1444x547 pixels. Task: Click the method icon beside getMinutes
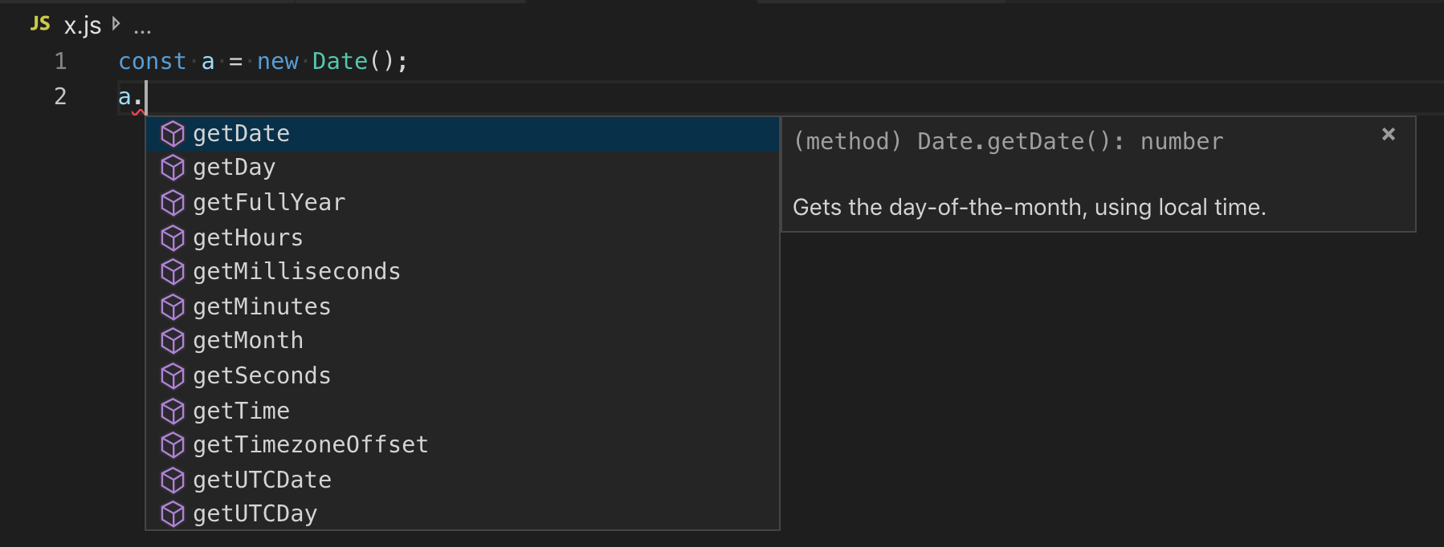[173, 307]
